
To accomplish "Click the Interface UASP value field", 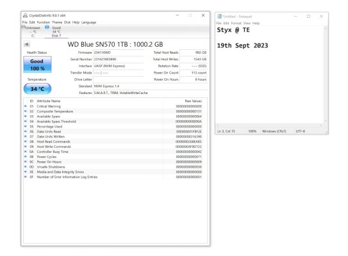I will [x=119, y=66].
